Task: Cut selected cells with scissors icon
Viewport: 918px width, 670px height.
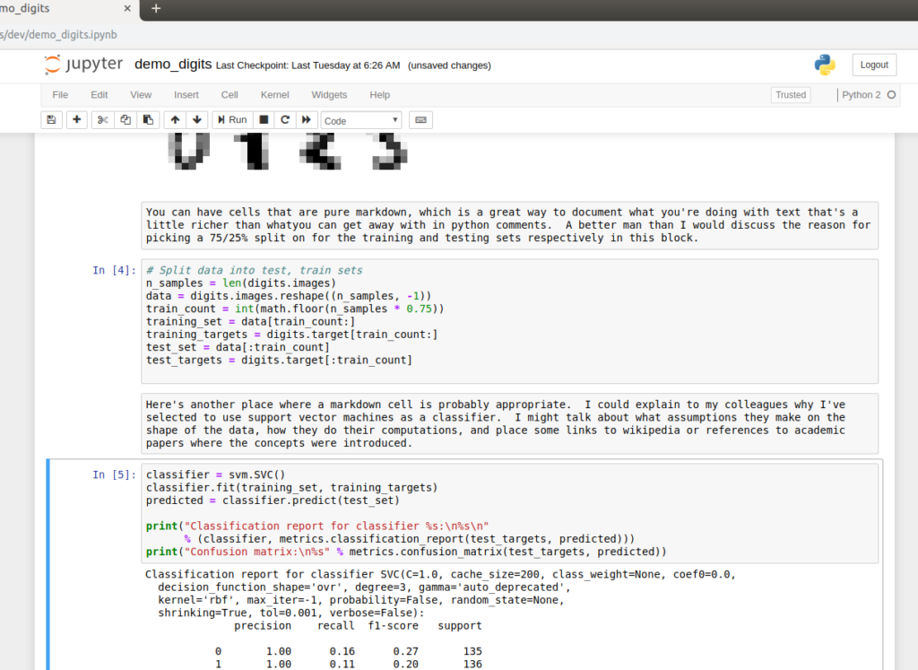Action: (102, 119)
